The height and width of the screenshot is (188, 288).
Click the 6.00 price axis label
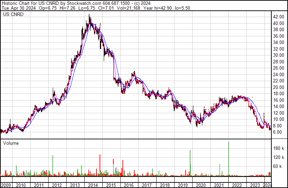click(278, 132)
